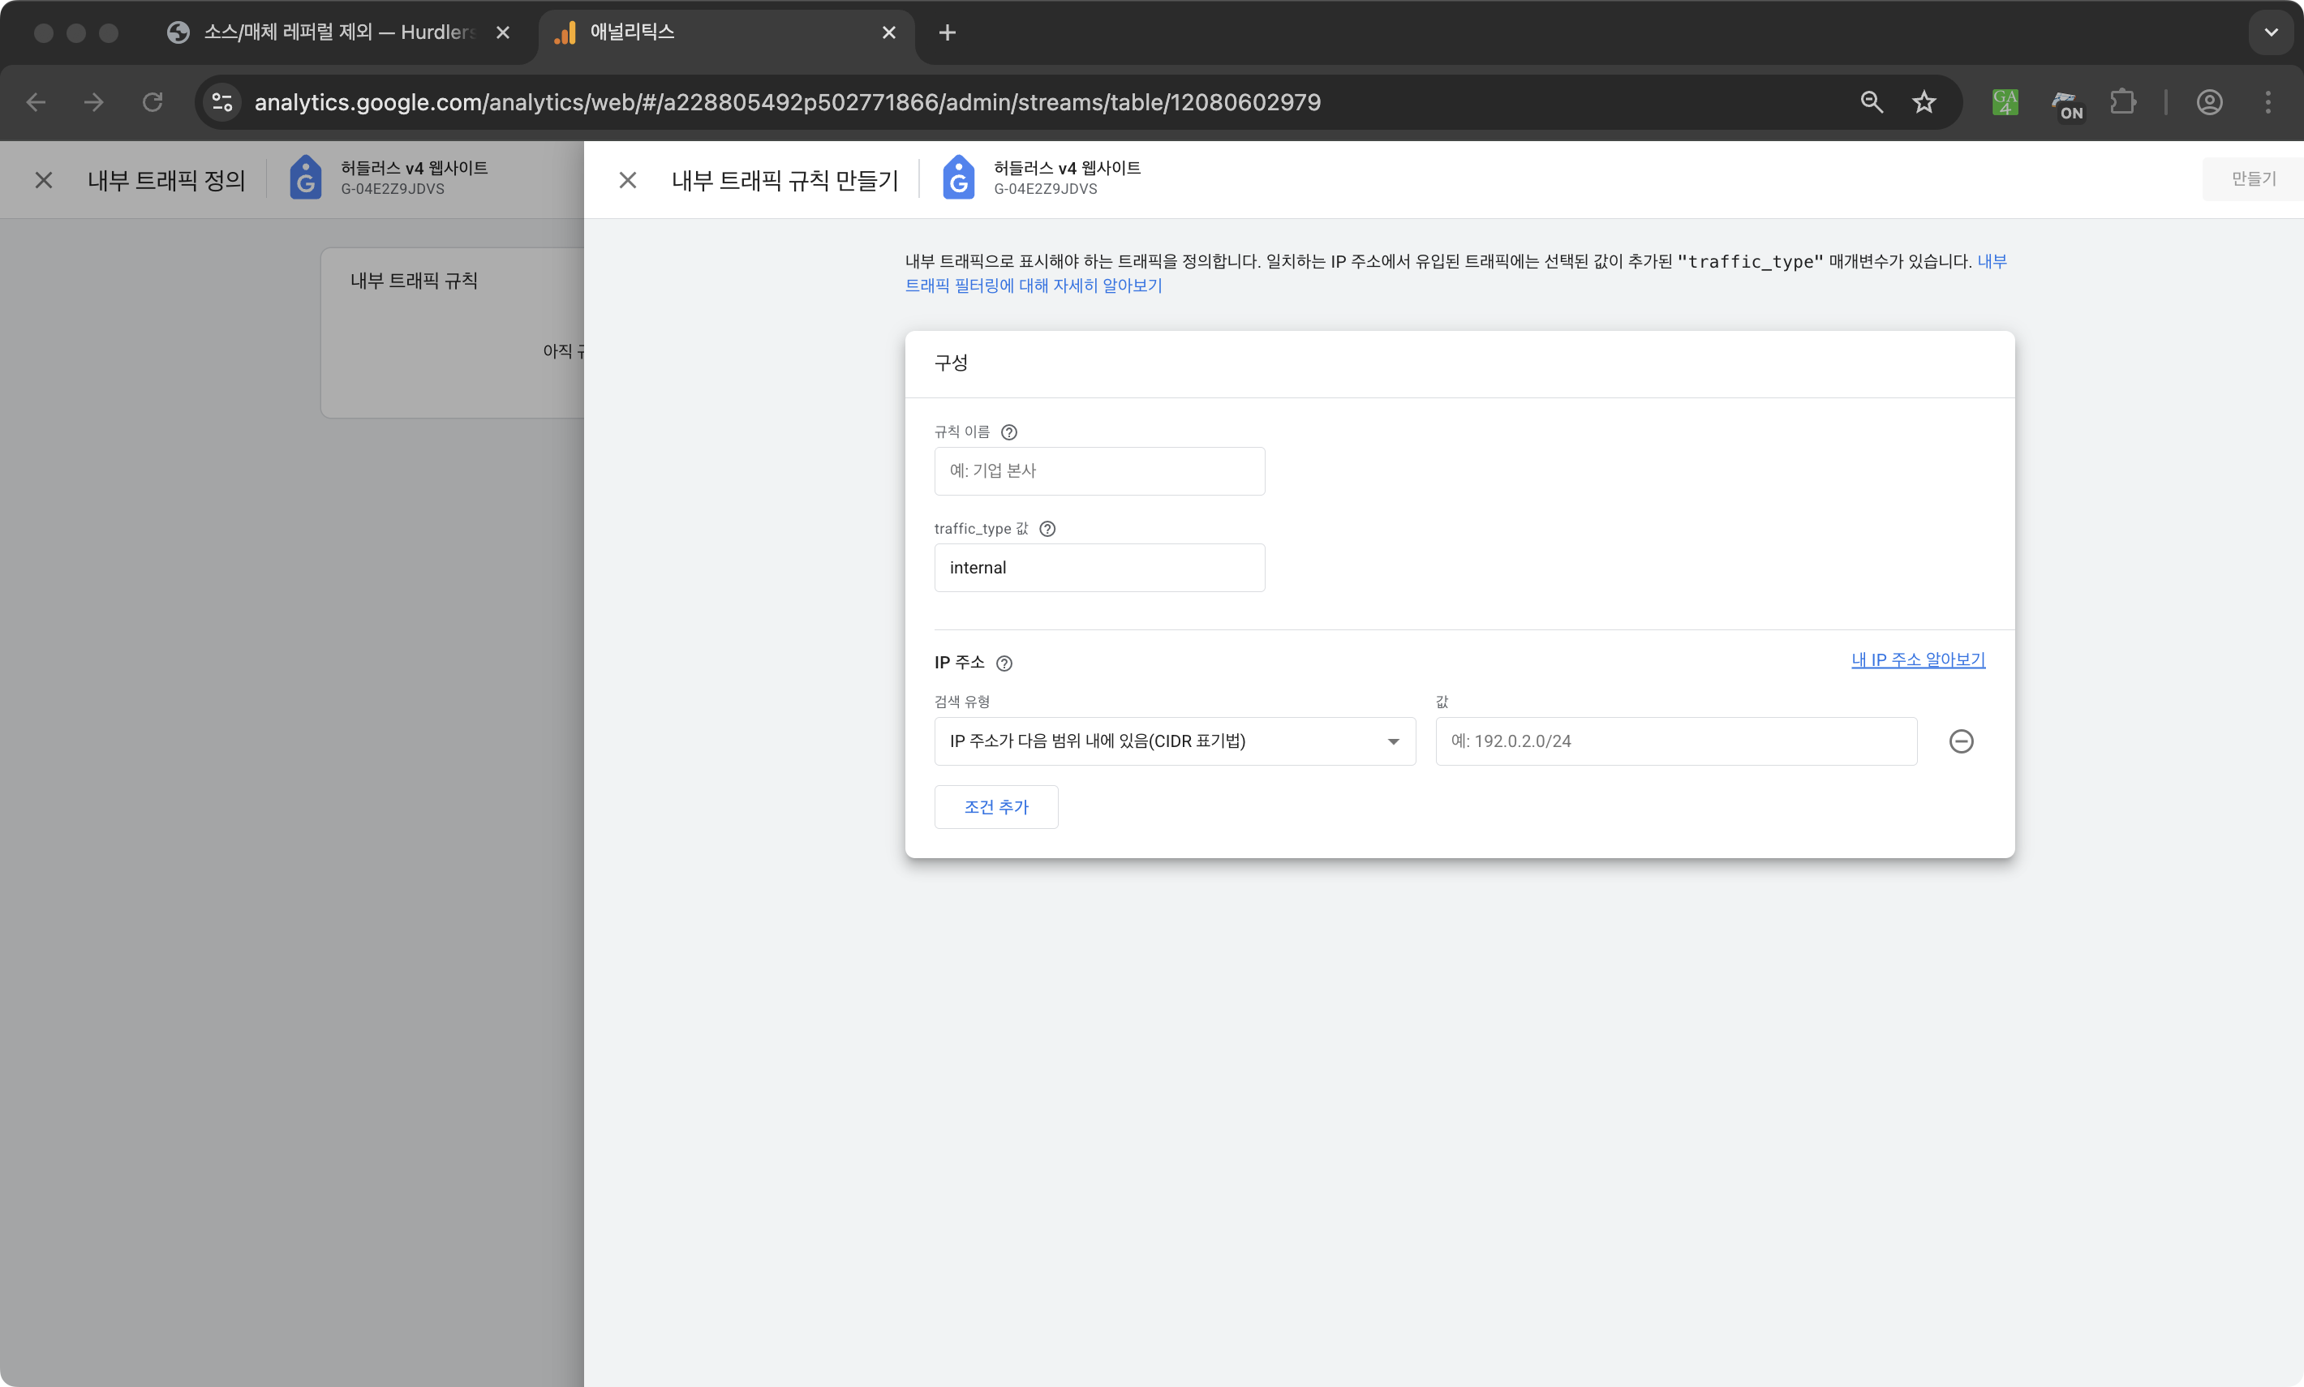Expand the tab search dropdown

[x=2271, y=32]
